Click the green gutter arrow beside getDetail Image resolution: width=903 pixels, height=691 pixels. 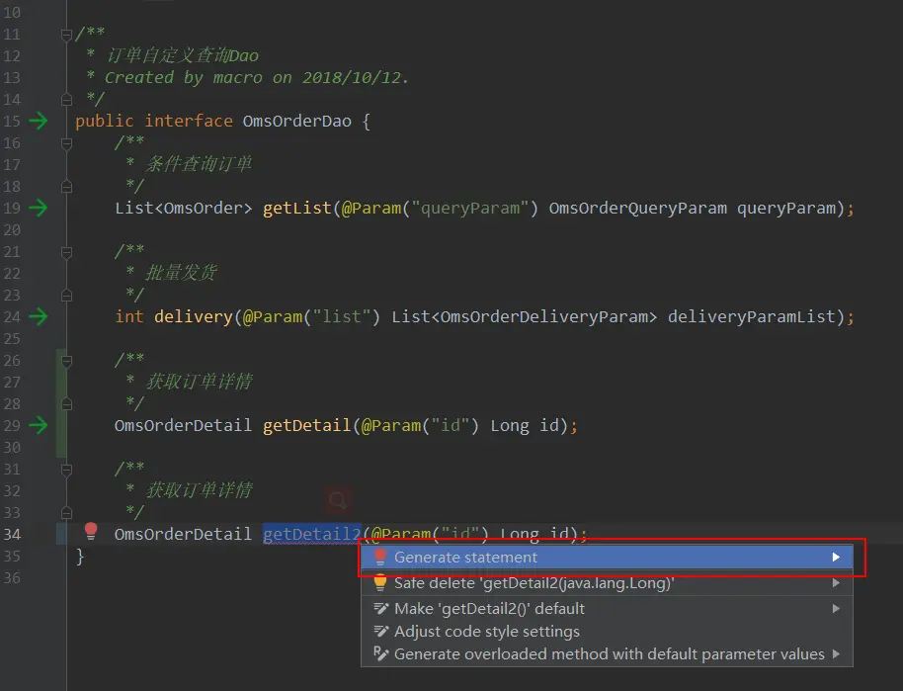(39, 425)
